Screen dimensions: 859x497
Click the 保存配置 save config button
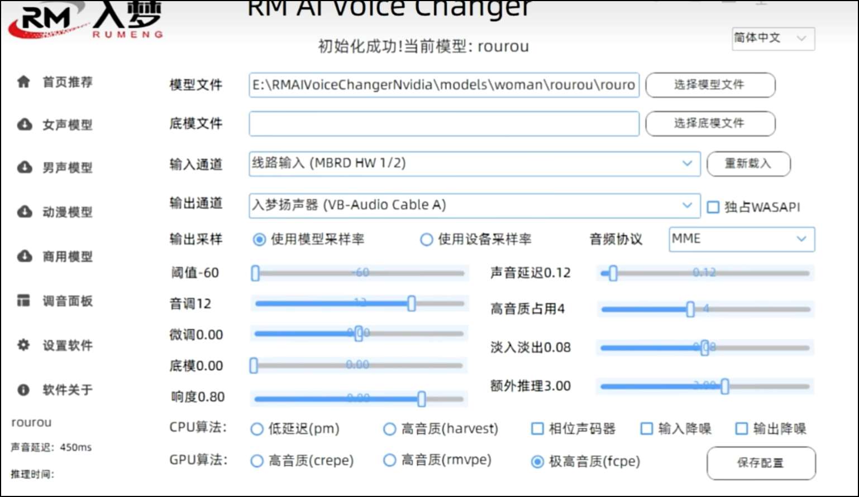point(761,463)
